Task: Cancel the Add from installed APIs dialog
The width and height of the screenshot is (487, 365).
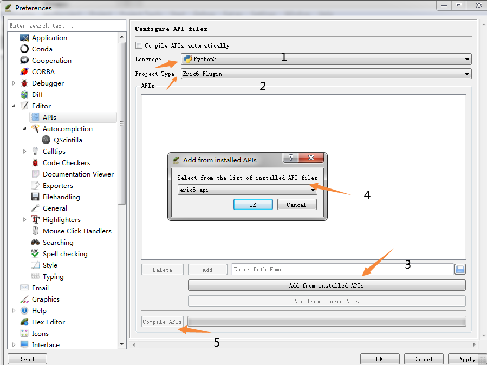Action: pos(297,205)
